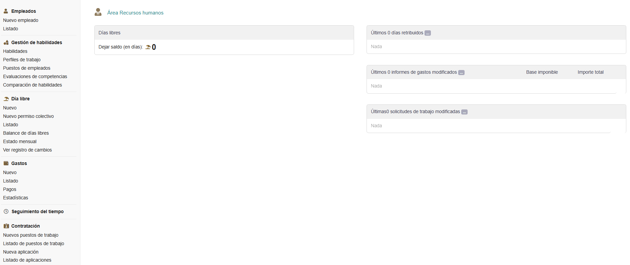Open the Nuevo empleado menu entry
This screenshot has width=630, height=265.
(21, 20)
